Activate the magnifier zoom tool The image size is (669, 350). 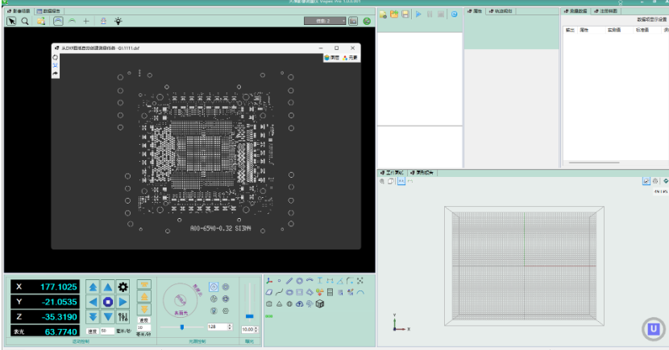25,21
